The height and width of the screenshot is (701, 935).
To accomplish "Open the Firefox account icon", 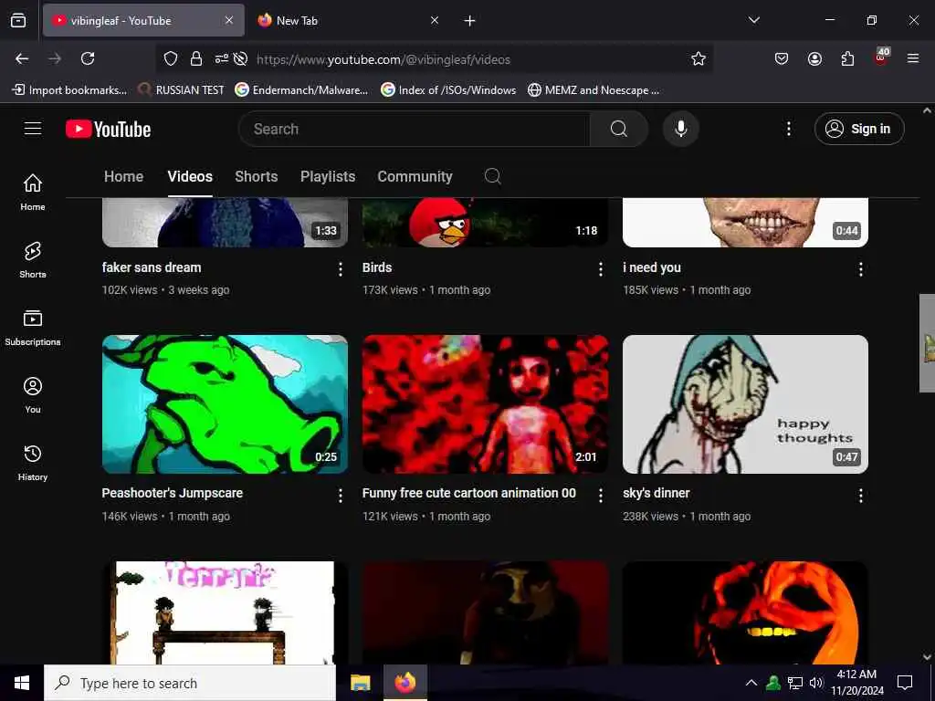I will pyautogui.click(x=814, y=58).
